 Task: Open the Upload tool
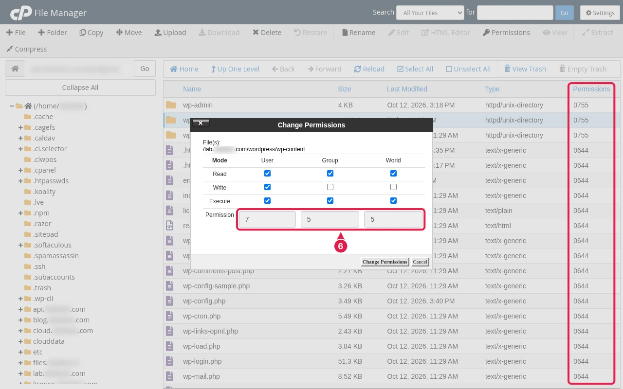coord(170,33)
